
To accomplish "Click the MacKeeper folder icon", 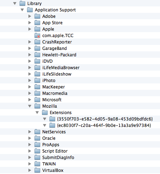I will (37, 87).
